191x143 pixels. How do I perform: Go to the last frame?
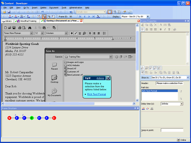coord(93,17)
